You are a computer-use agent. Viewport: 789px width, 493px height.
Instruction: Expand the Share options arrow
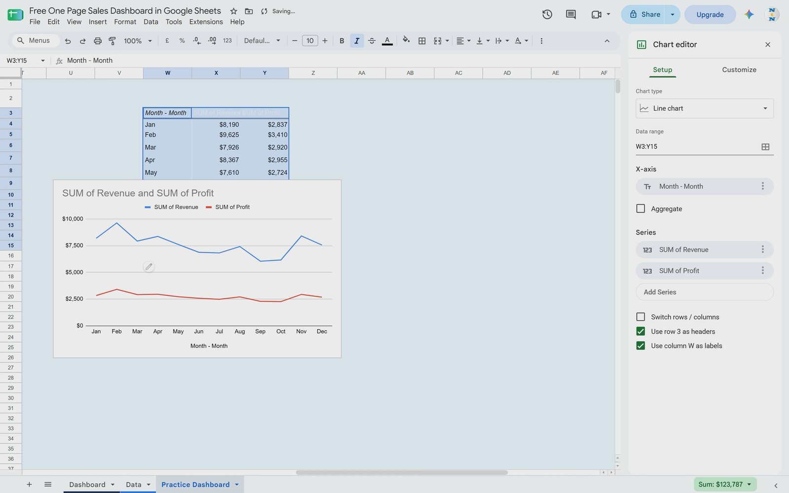[672, 14]
